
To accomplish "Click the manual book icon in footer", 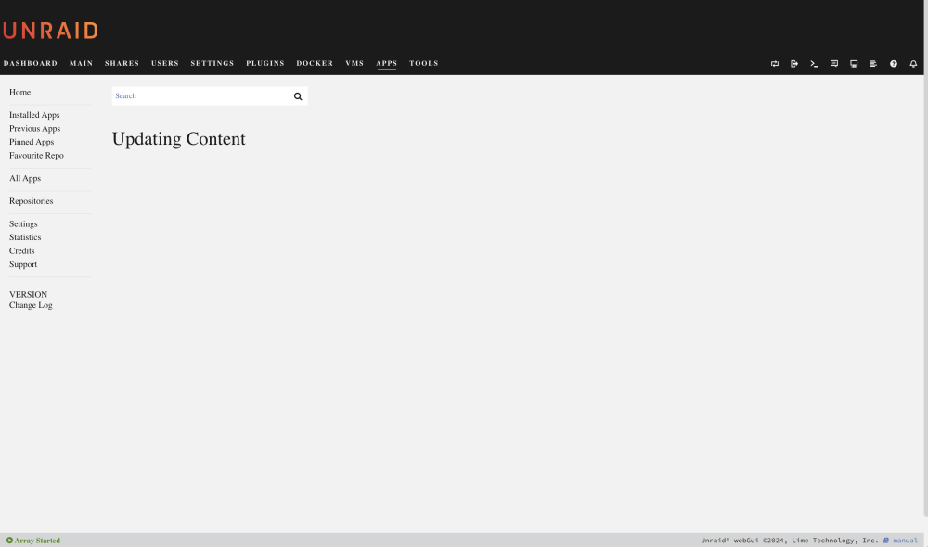I will click(x=886, y=540).
